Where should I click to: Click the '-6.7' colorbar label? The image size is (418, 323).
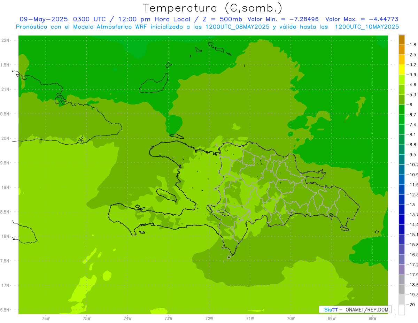click(411, 115)
